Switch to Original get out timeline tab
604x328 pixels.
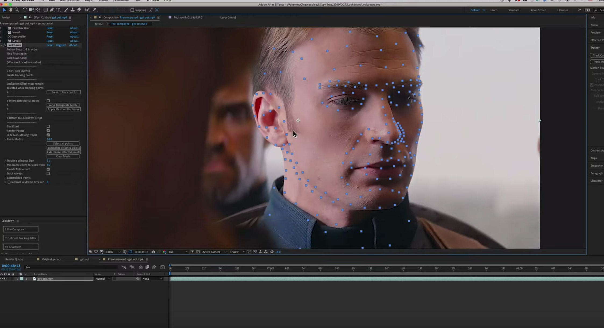52,259
